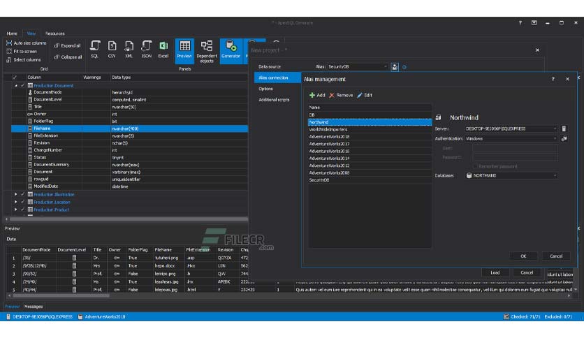Export to SQL using the ribbon icon

coord(94,49)
